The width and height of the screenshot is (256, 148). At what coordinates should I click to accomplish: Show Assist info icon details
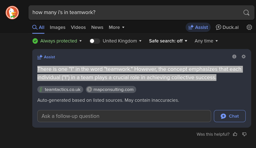pyautogui.click(x=234, y=57)
